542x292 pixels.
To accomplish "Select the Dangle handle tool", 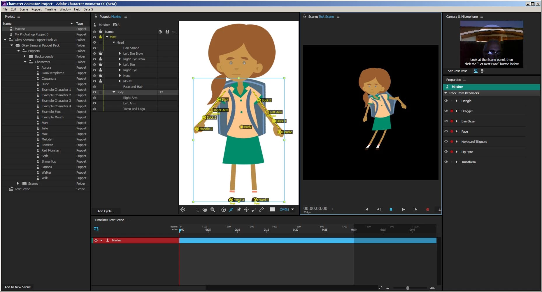I will [x=254, y=210].
